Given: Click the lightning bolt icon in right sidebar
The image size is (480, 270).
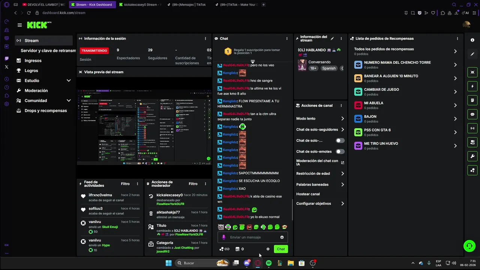Looking at the screenshot, I should click(x=472, y=86).
